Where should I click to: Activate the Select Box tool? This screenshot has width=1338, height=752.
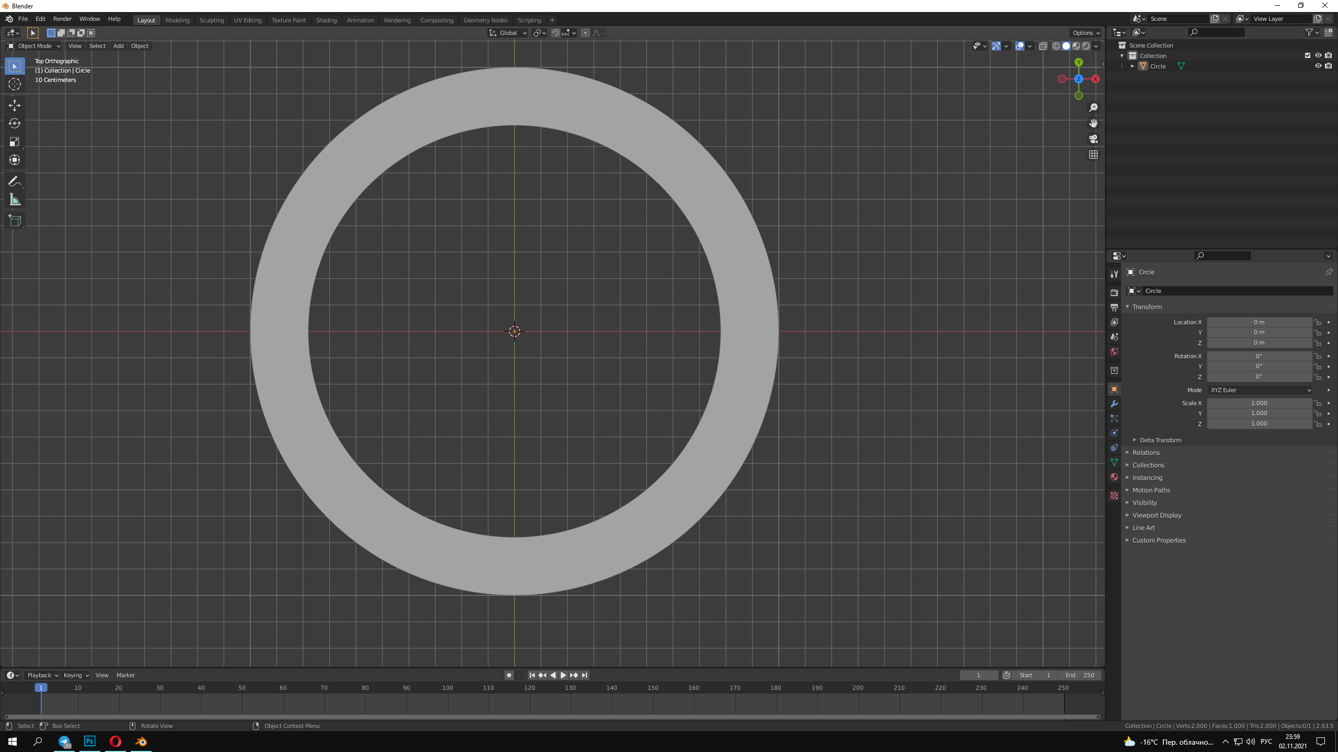(15, 66)
